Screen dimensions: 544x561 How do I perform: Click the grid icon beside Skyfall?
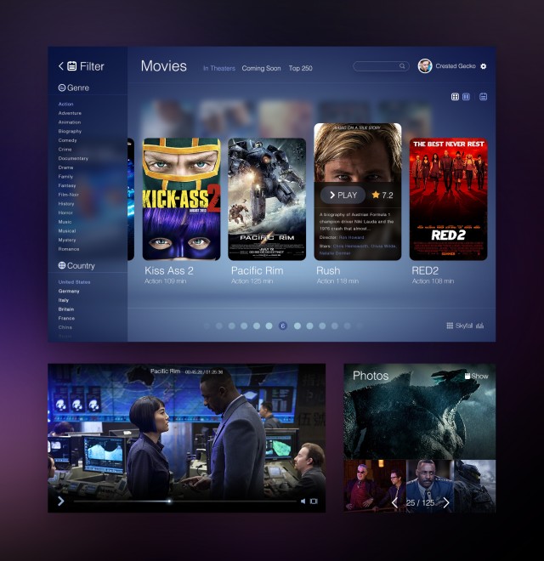tap(450, 326)
